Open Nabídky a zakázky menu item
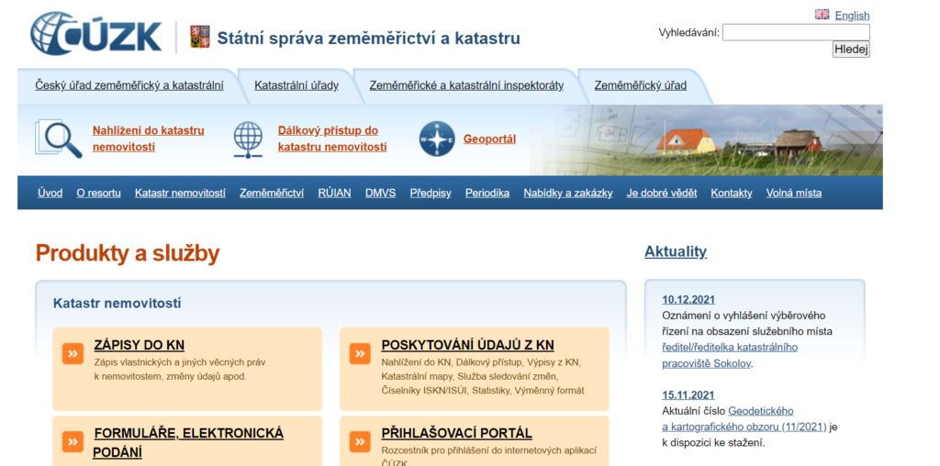940x466 pixels. [x=567, y=193]
